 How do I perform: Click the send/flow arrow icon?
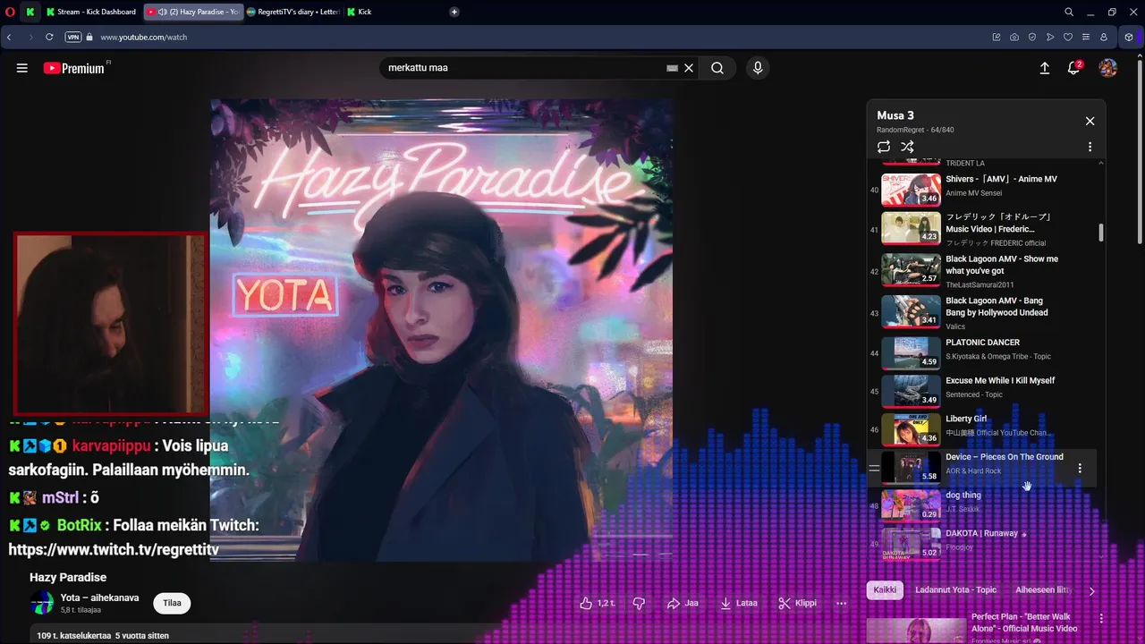[1050, 38]
